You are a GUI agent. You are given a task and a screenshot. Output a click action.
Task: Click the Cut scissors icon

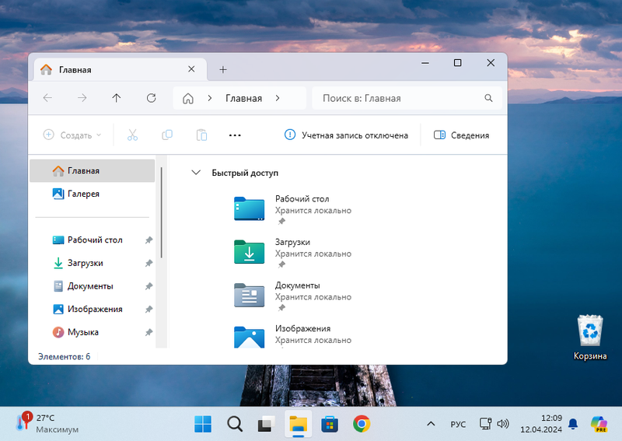(x=132, y=135)
